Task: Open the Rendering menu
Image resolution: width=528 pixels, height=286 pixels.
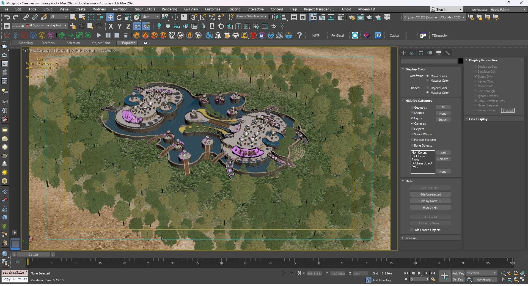Action: [x=169, y=9]
